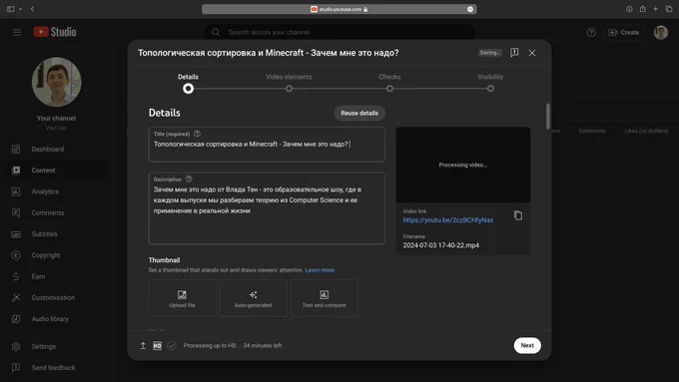Open the help question mark icon
The height and width of the screenshot is (382, 679).
tap(591, 33)
